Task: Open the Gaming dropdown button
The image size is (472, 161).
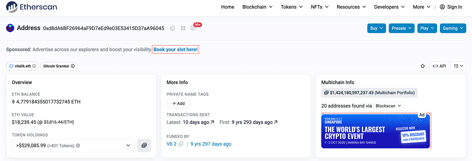Action: pos(453,28)
